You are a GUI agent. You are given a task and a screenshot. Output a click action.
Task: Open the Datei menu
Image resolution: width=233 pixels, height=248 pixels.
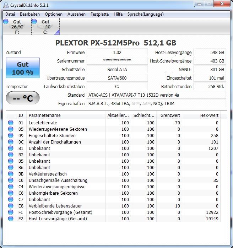pyautogui.click(x=10, y=14)
